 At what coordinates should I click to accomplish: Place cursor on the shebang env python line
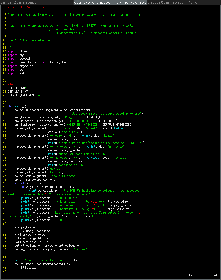coord(26,7)
